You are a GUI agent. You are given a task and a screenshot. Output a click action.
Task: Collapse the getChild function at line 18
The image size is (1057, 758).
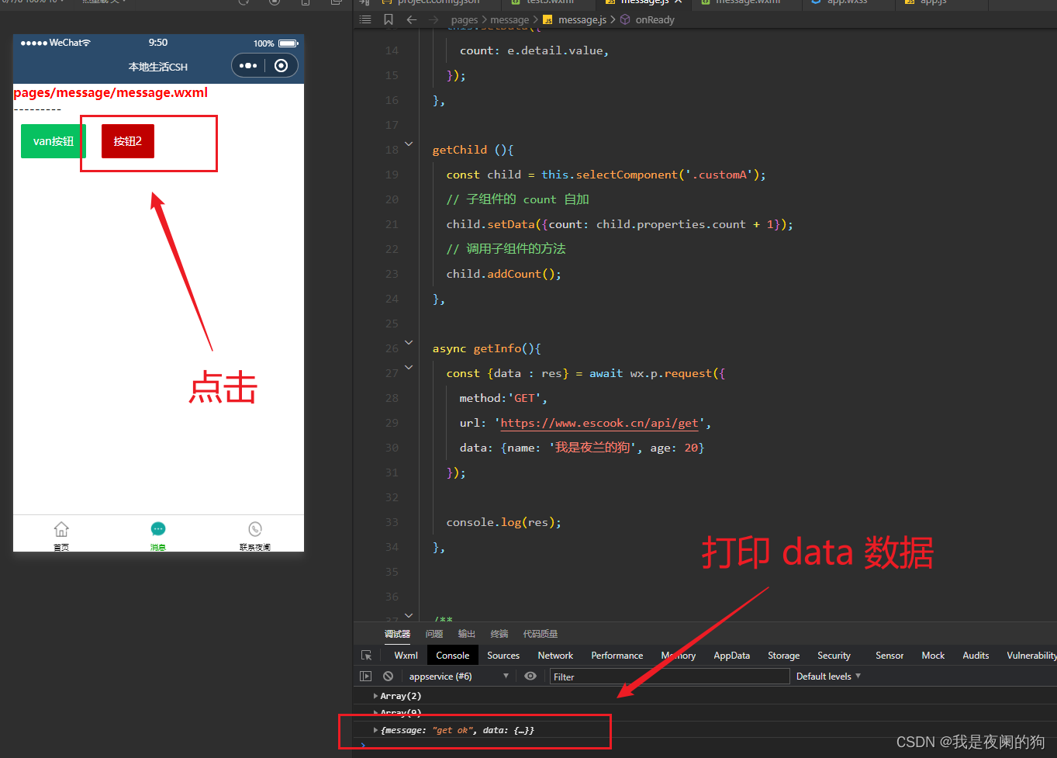pyautogui.click(x=409, y=144)
